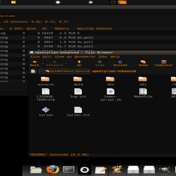Image resolution: width=176 pixels, height=176 pixels.
Task: Switch to File Systems tab in System Monitor
Action: pos(7,16)
